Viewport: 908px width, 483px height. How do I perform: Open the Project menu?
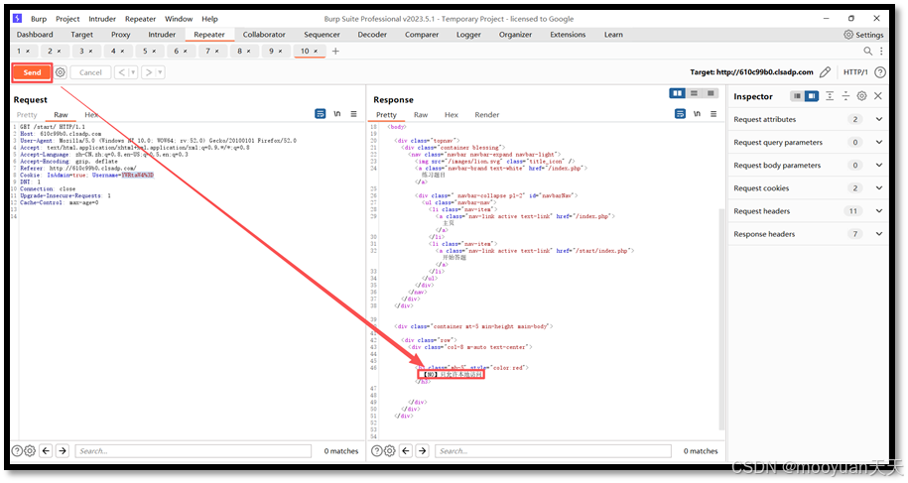(67, 19)
